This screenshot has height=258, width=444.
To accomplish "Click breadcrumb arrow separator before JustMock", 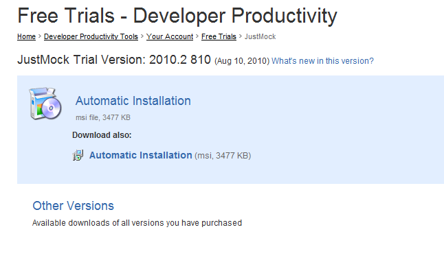I will click(x=241, y=36).
